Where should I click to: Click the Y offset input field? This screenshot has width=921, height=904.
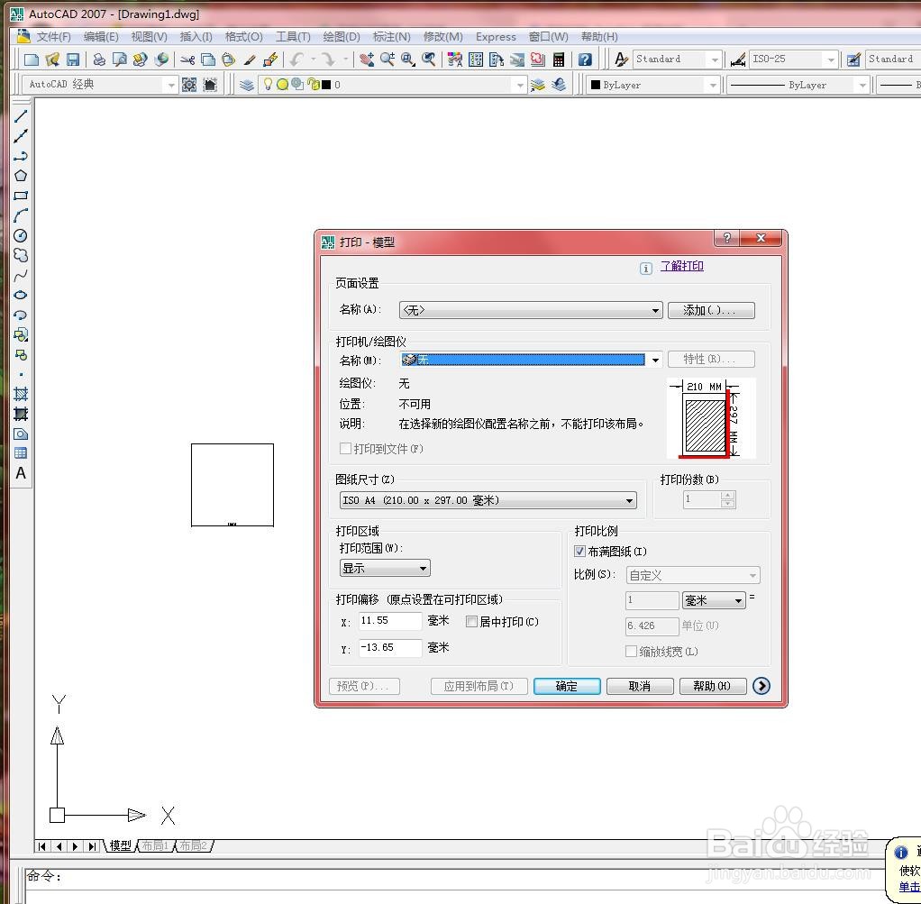[390, 648]
